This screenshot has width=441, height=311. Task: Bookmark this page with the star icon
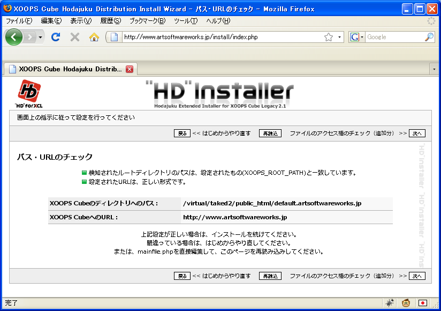tap(329, 37)
